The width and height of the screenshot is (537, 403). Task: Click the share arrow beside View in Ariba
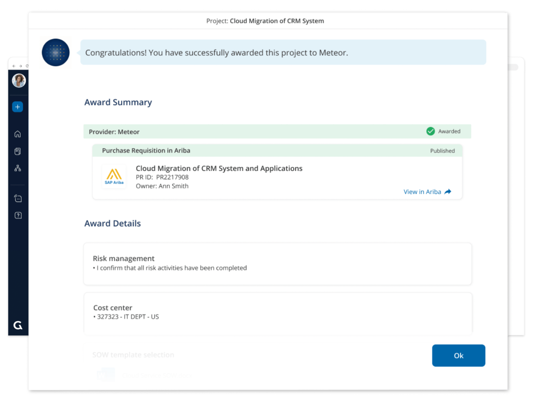[x=448, y=192]
